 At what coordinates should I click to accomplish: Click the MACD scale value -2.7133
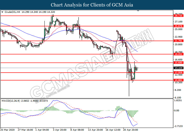click(x=178, y=126)
